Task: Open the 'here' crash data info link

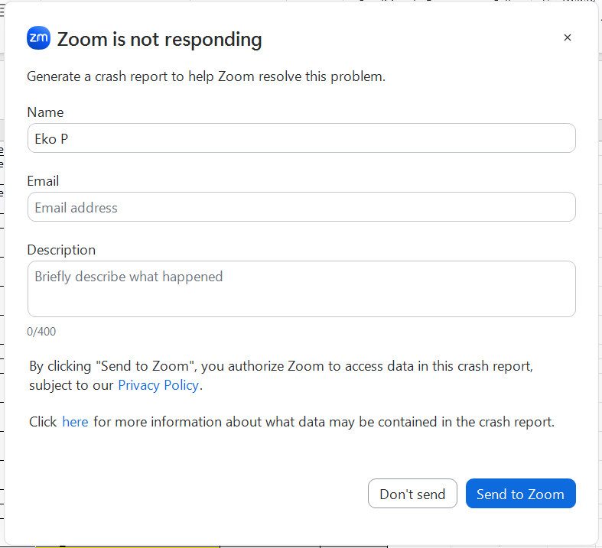Action: 75,422
